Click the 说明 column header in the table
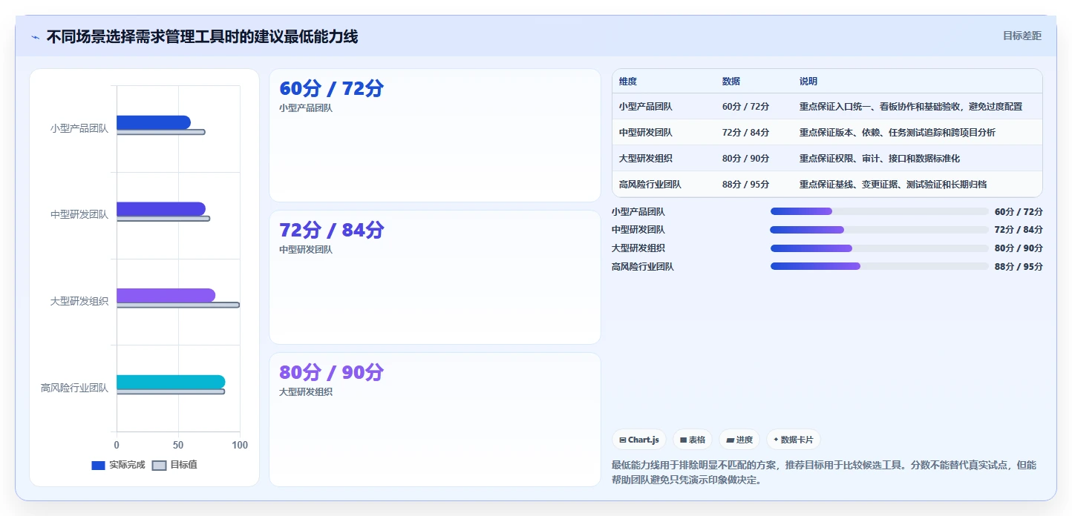This screenshot has width=1072, height=516. click(x=808, y=82)
